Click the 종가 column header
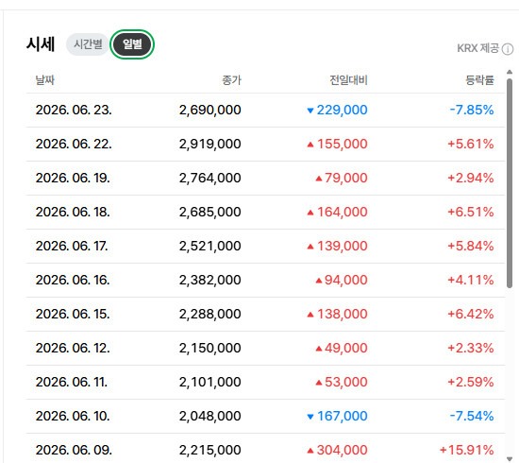The image size is (519, 463). click(232, 80)
